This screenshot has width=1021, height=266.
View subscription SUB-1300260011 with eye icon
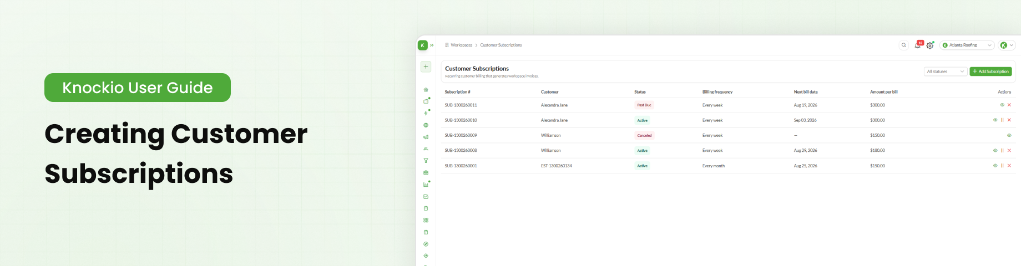point(1002,105)
